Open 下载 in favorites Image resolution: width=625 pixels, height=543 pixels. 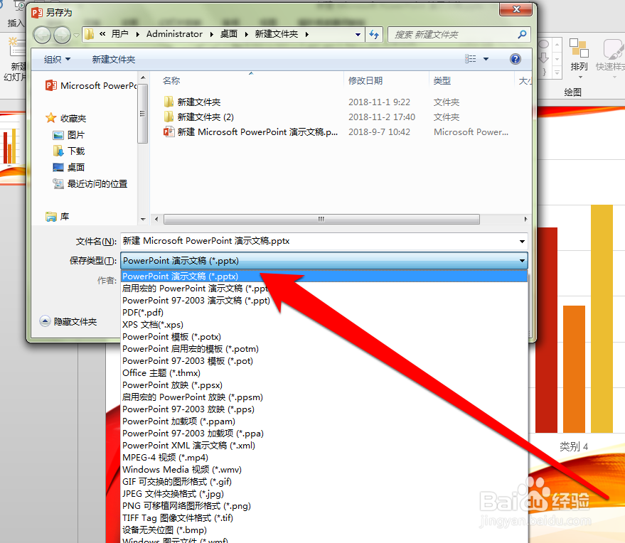pyautogui.click(x=68, y=151)
